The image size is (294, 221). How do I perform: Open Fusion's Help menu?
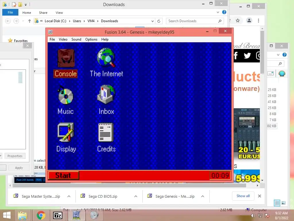[105, 39]
